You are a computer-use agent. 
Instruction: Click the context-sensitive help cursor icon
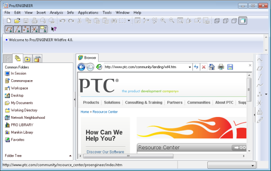(x=54, y=29)
